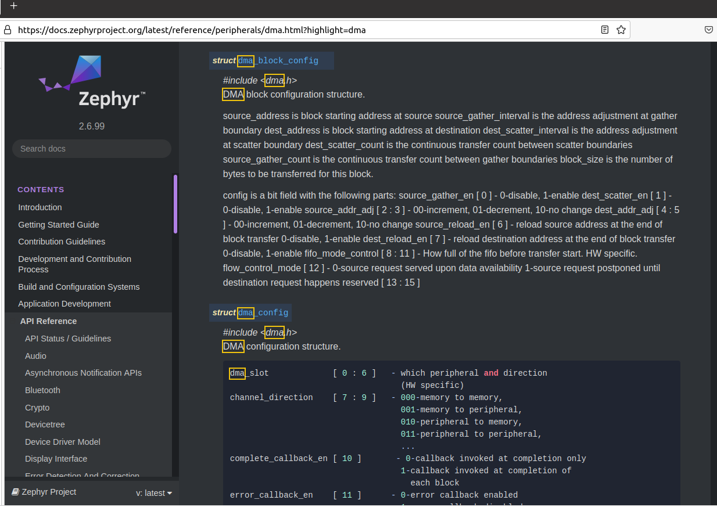
Task: Click the Zephyr Project footer bar
Action: point(49,492)
